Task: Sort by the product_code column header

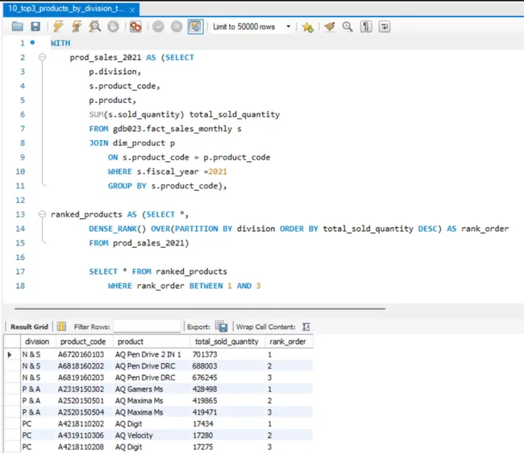Action: click(x=83, y=341)
